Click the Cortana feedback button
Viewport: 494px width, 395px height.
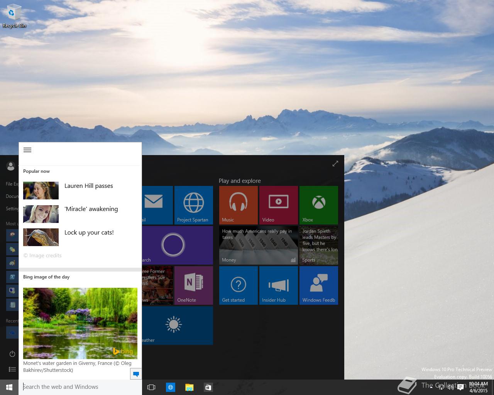point(136,374)
